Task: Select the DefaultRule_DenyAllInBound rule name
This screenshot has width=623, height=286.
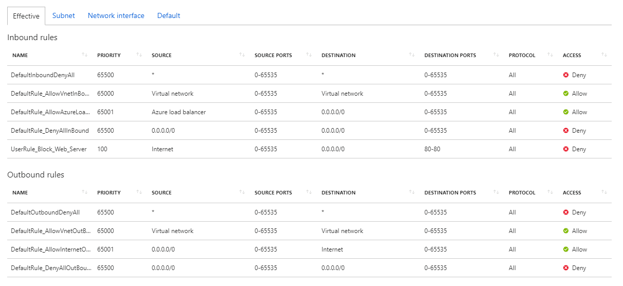Action: pyautogui.click(x=50, y=131)
